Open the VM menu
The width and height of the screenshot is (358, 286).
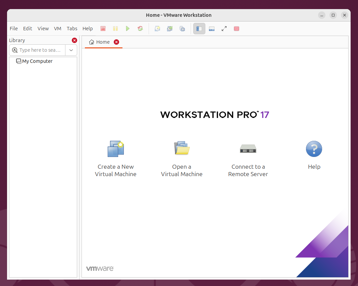tap(57, 28)
